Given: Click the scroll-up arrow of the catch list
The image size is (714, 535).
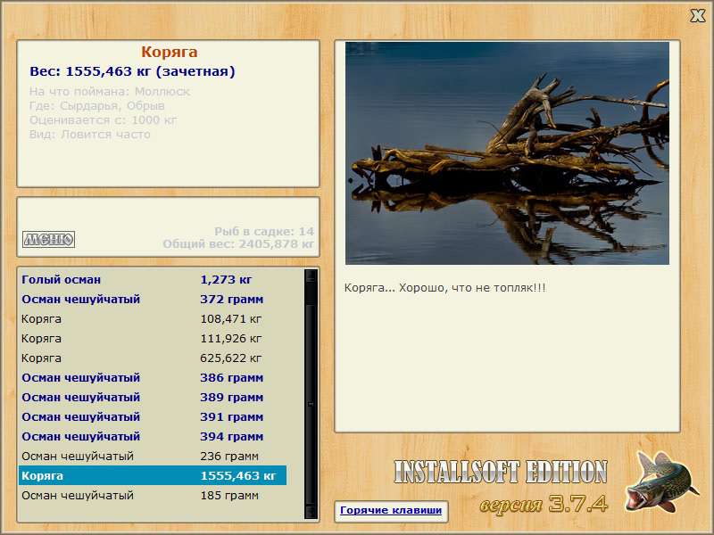Looking at the screenshot, I should point(311,276).
